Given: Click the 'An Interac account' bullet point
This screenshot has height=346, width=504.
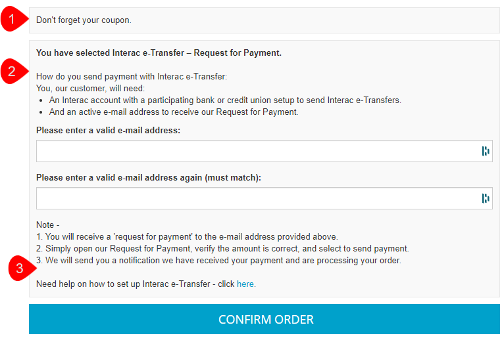Looking at the screenshot, I should tap(225, 100).
